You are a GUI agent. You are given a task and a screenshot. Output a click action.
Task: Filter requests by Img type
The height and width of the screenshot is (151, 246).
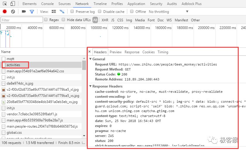coord(129,20)
